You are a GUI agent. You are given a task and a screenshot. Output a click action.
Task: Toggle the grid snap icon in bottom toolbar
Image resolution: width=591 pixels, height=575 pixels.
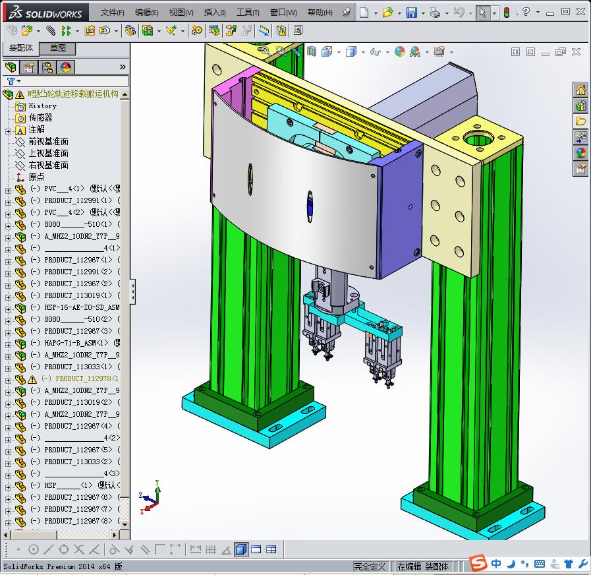(211, 549)
